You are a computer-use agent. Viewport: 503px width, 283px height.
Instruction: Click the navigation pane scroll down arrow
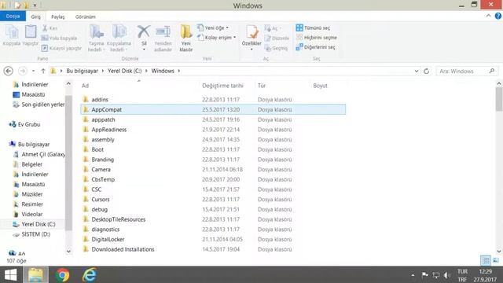pos(68,252)
